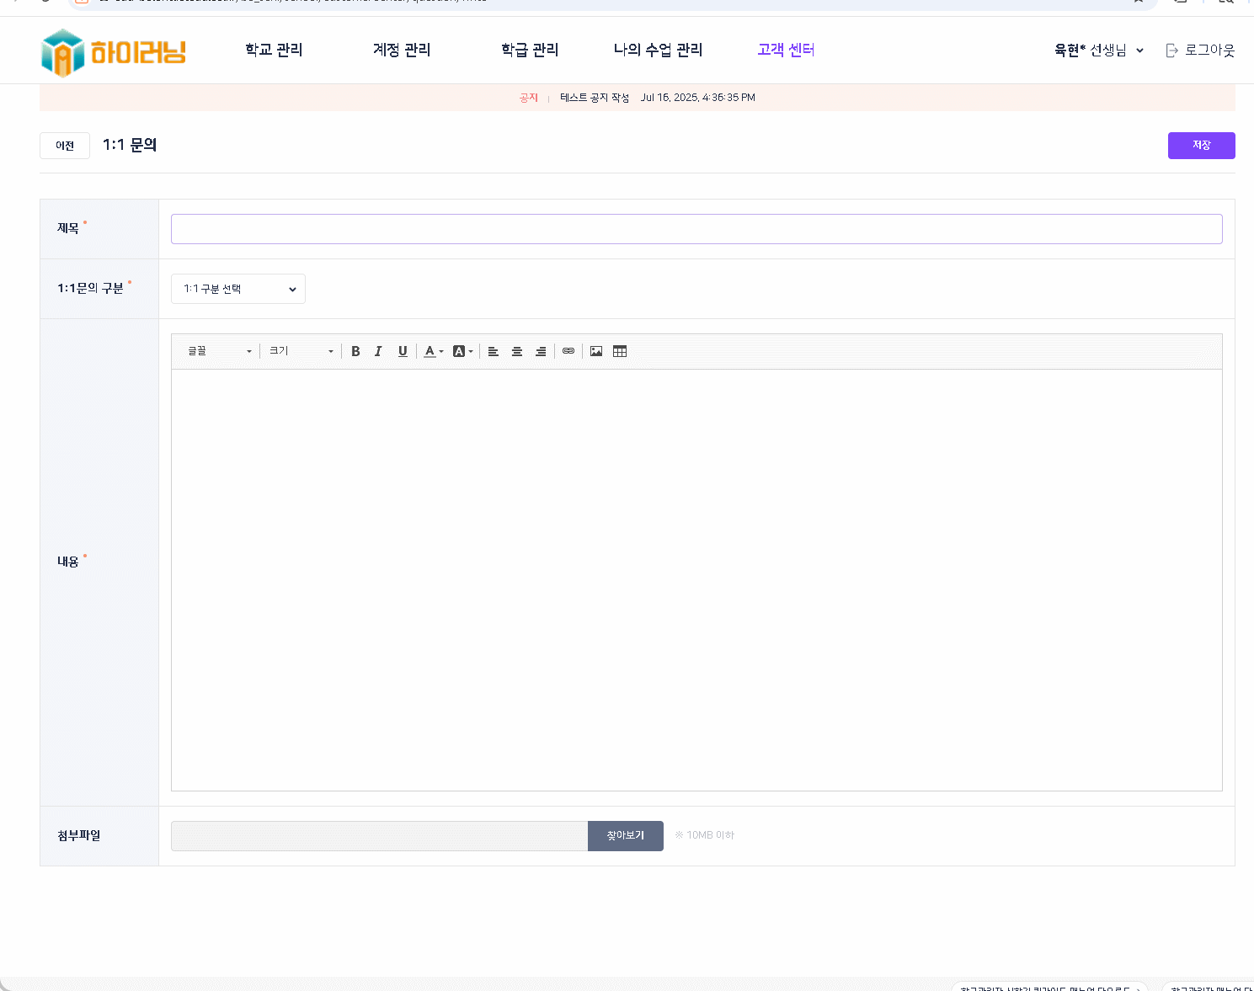
Task: Toggle underline formatting in the editor
Action: 403,351
